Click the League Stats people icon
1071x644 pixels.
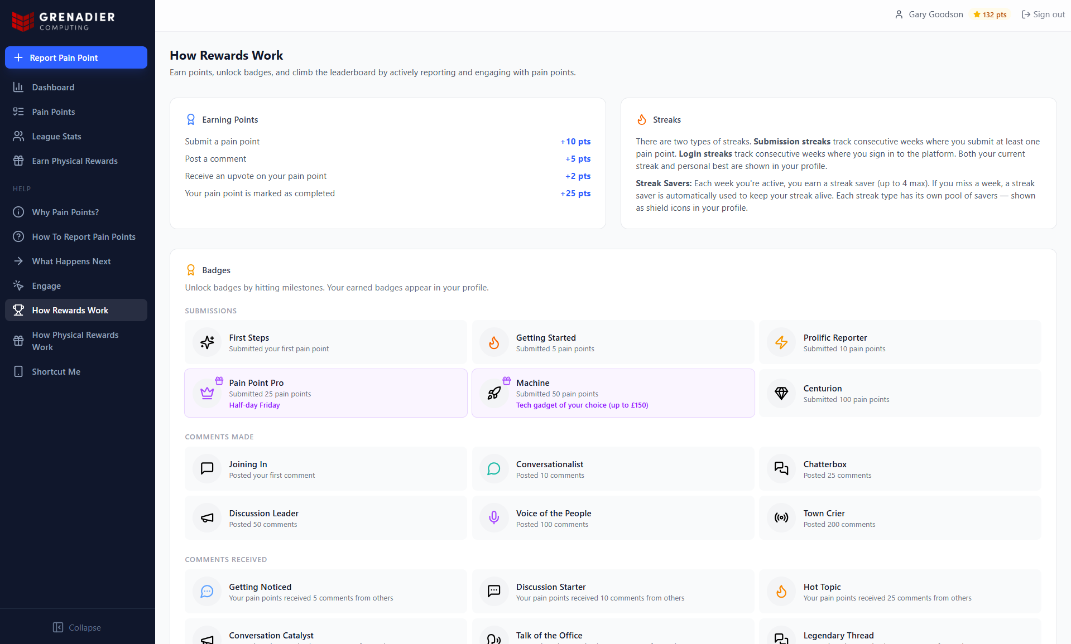(18, 136)
